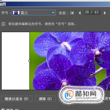110x110 pixels.
Task: Select the handle on the artwork's left edge
Action: tap(30, 61)
